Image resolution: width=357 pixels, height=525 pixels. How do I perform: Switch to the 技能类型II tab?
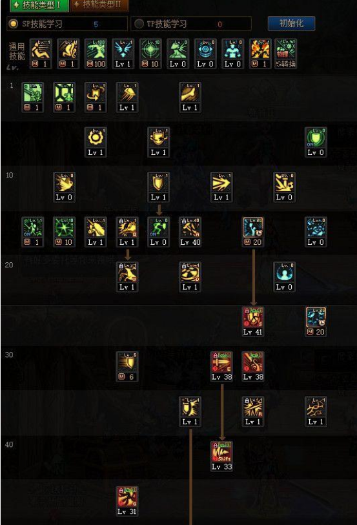click(100, 5)
